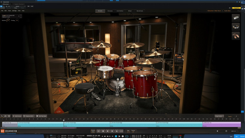Click the playhead marker at bar 17
This screenshot has height=138, width=245.
pyautogui.click(x=64, y=120)
